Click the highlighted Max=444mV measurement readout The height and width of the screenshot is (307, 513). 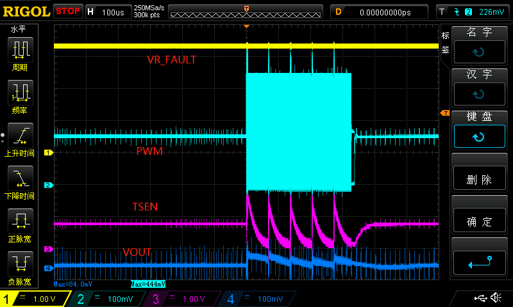coord(148,284)
